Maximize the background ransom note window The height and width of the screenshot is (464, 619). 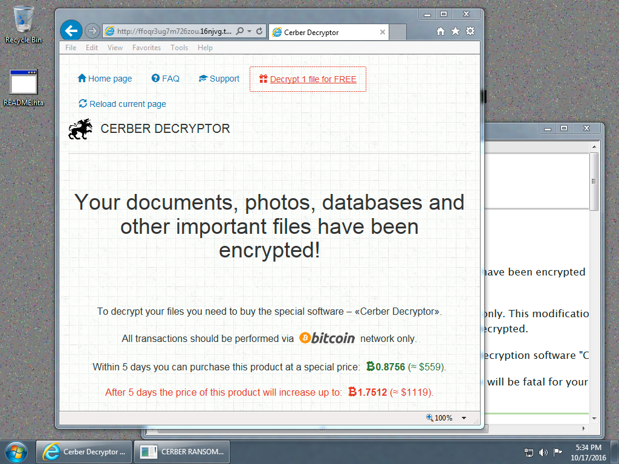tap(564, 128)
